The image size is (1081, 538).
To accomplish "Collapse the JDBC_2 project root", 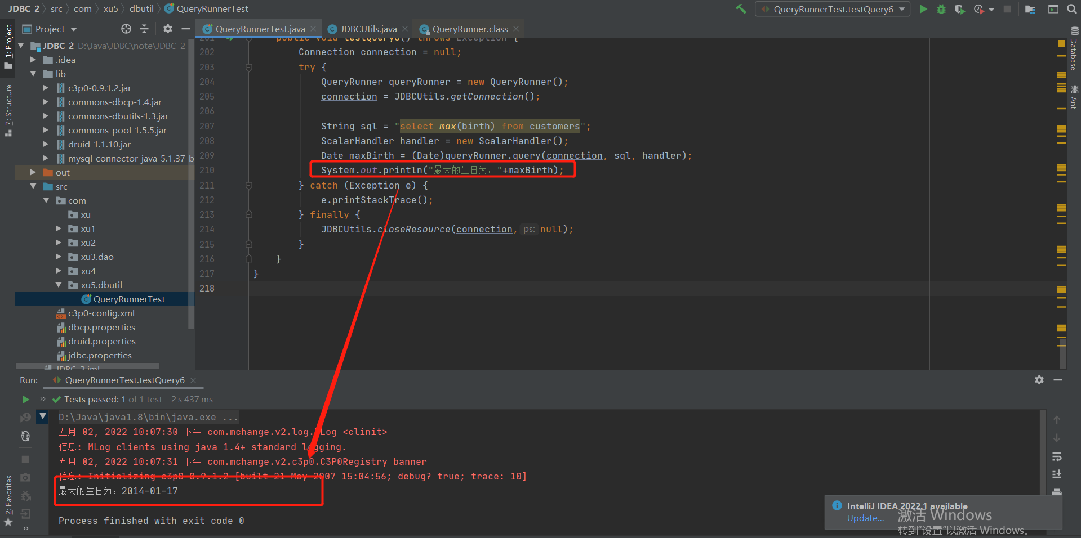I will point(21,45).
